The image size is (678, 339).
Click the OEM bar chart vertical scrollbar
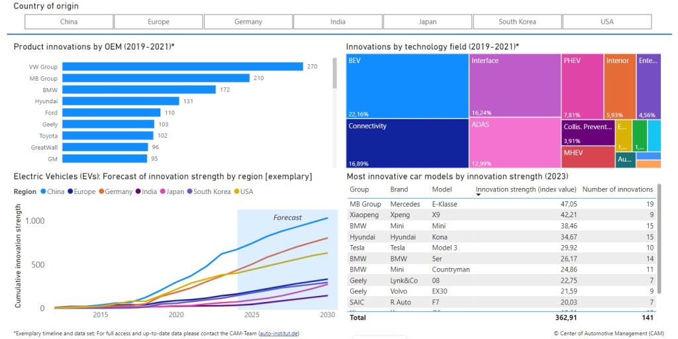coord(334,73)
